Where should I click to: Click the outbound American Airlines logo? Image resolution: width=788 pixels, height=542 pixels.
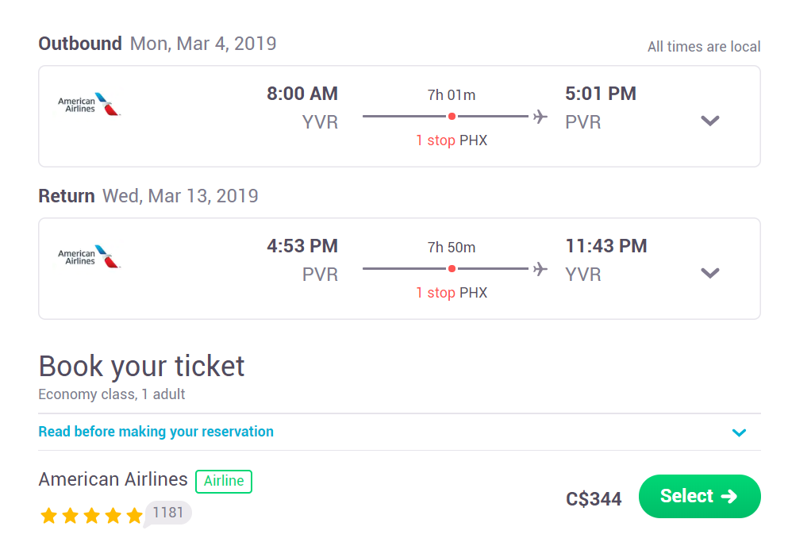tap(89, 104)
